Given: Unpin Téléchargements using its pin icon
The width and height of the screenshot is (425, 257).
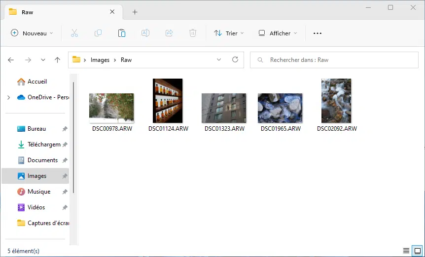Looking at the screenshot, I should (65, 144).
